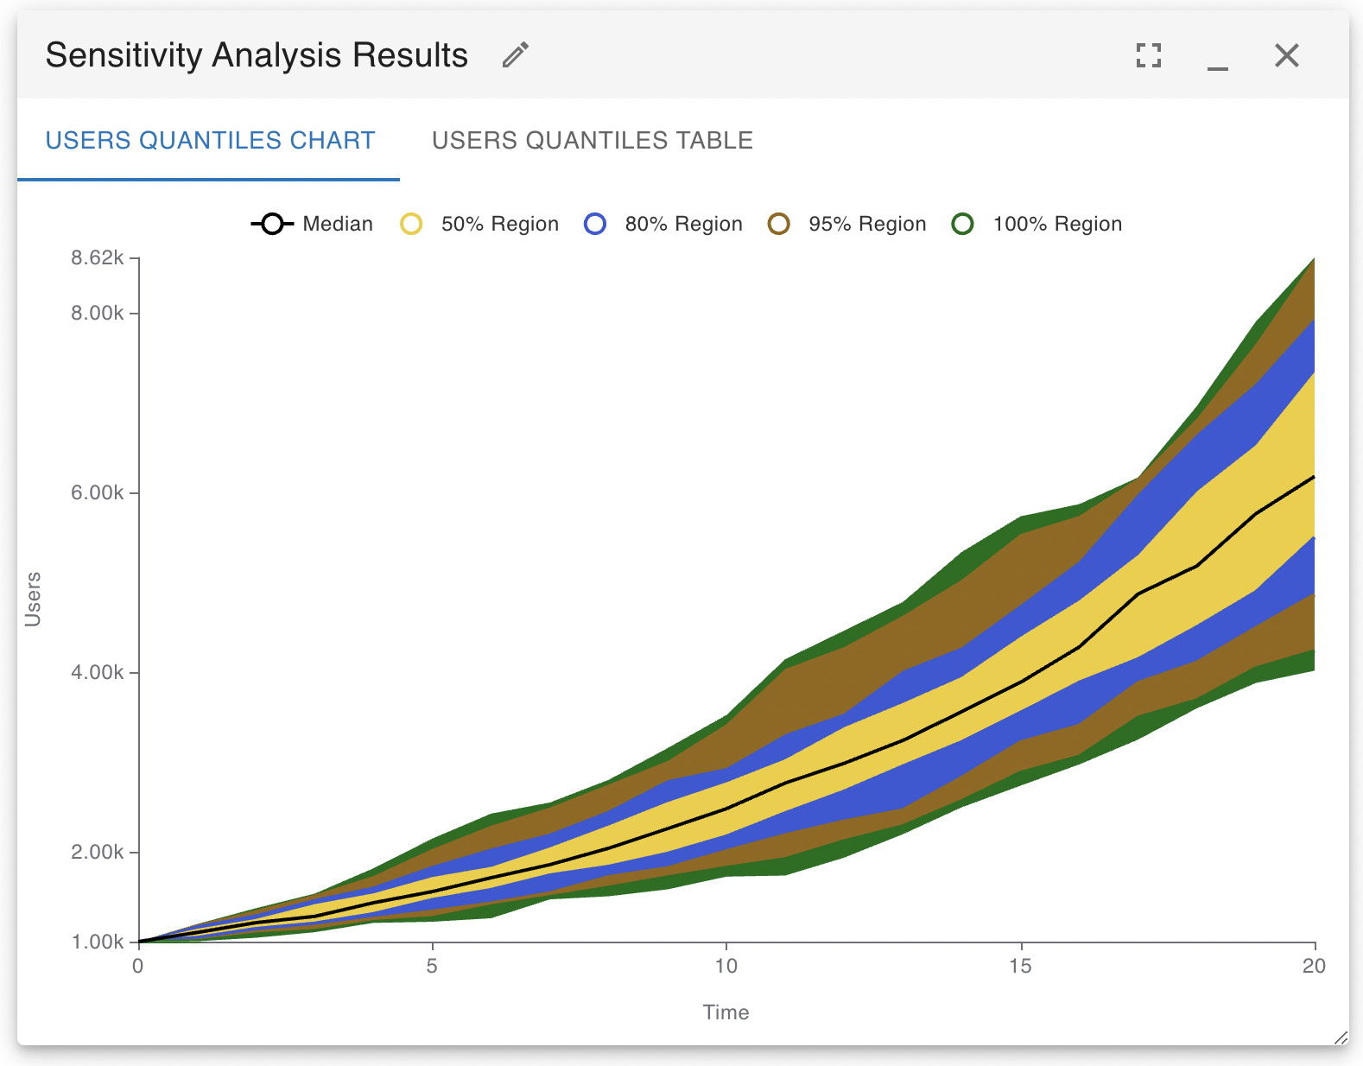The width and height of the screenshot is (1363, 1066).
Task: Toggle Median legend marker
Action: tap(272, 224)
